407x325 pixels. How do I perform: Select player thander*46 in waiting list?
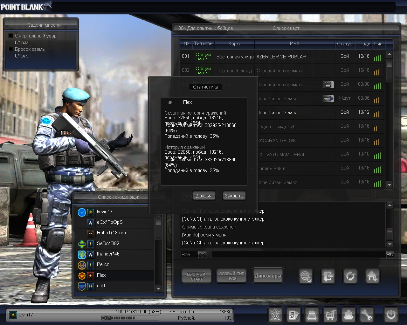[x=115, y=254]
